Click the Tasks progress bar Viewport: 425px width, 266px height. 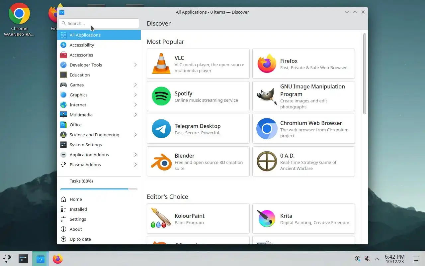[x=99, y=189]
